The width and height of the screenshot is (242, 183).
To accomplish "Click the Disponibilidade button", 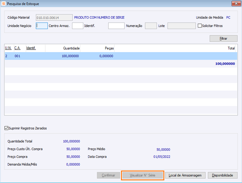I will click(223, 175).
